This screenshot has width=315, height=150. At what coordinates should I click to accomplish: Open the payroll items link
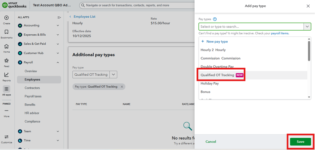[x=280, y=33]
